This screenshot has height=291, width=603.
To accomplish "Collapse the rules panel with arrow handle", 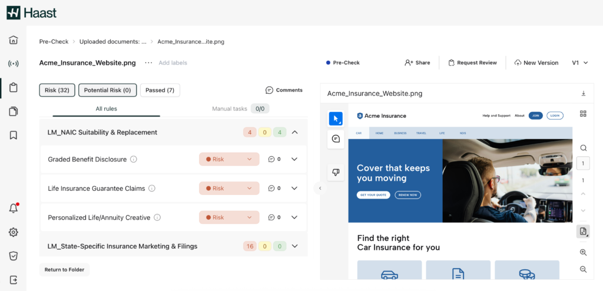I will (320, 189).
